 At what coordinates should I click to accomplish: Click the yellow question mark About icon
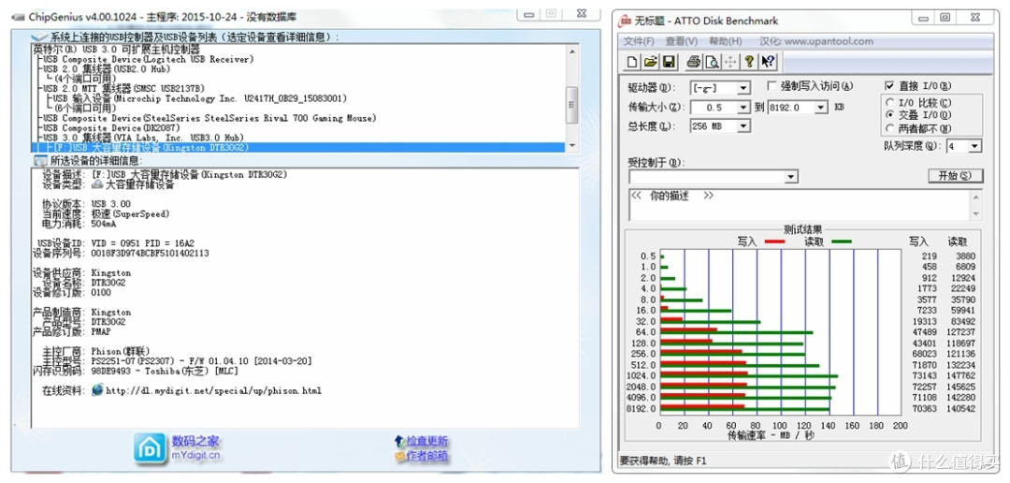pyautogui.click(x=748, y=62)
